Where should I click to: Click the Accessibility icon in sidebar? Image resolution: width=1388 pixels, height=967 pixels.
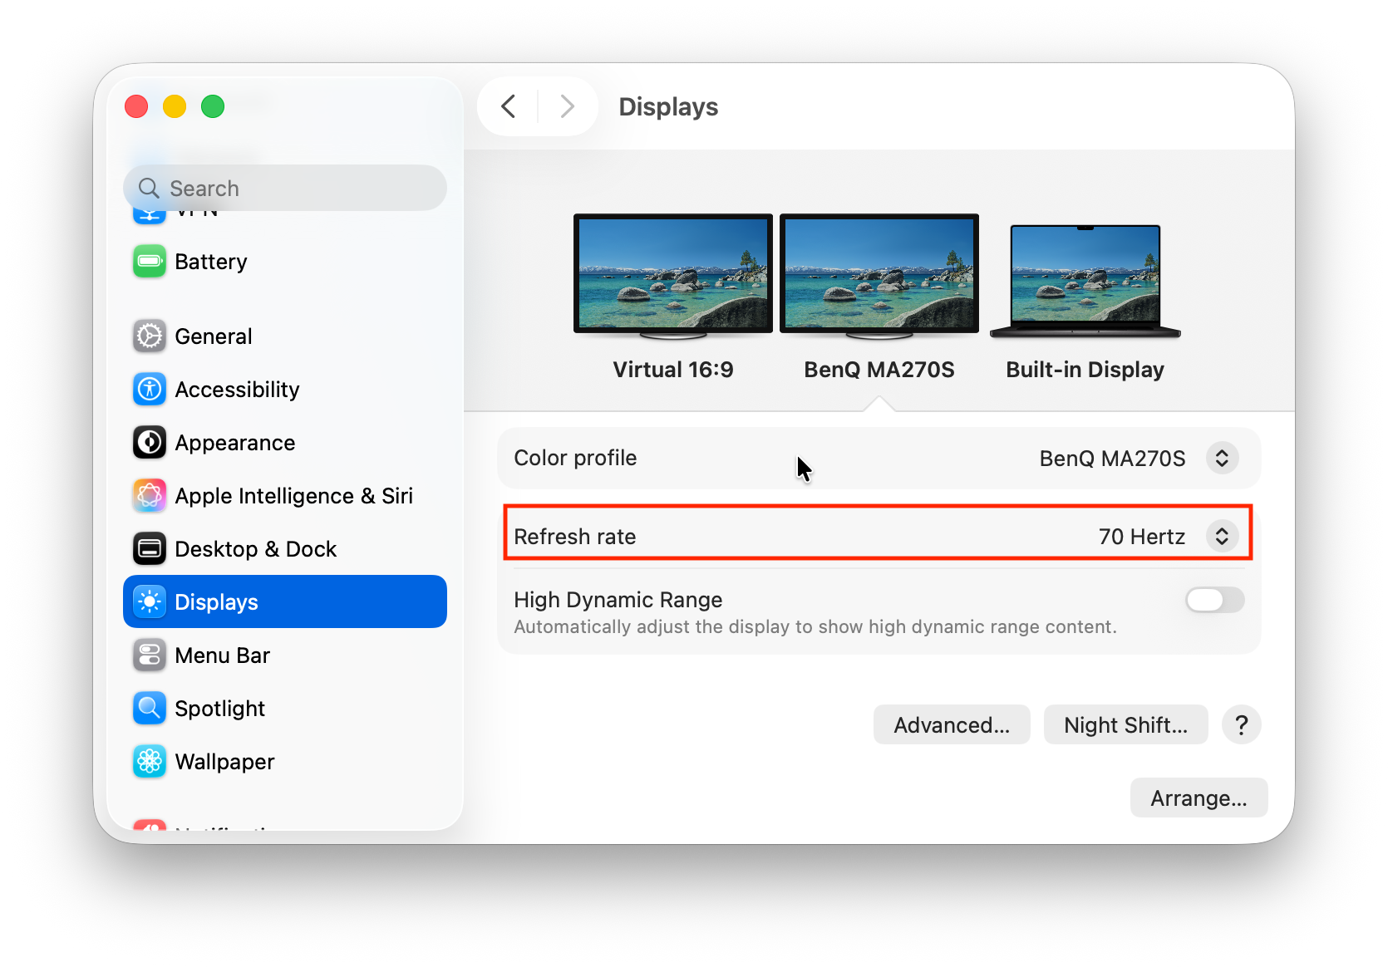click(x=150, y=390)
